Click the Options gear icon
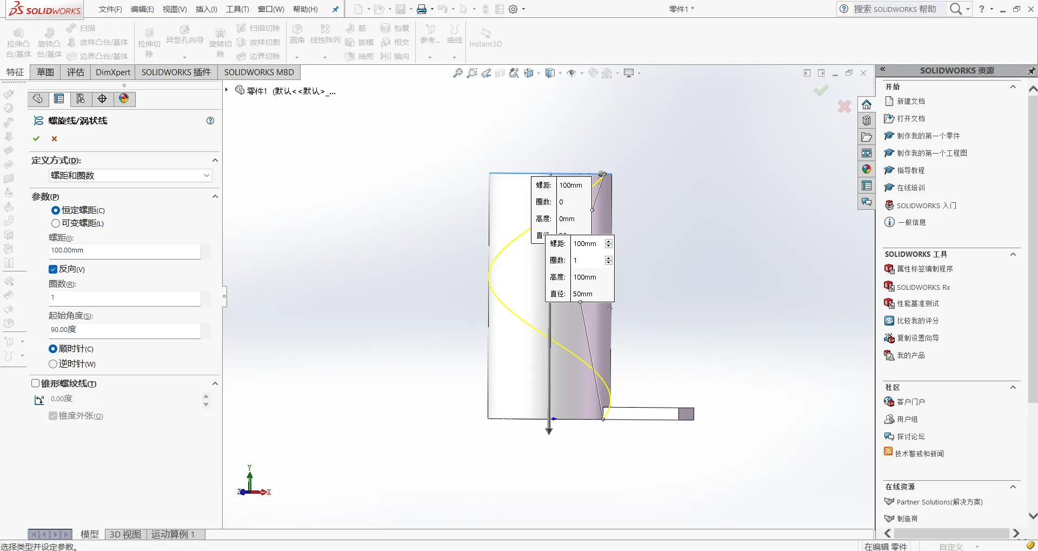The height and width of the screenshot is (551, 1038). (513, 9)
